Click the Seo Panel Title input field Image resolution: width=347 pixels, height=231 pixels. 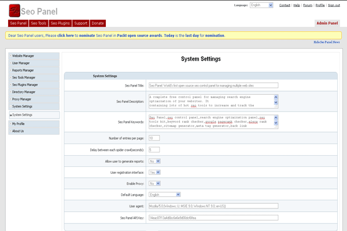pos(213,85)
